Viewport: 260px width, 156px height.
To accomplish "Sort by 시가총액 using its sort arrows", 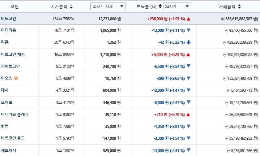I will pyautogui.click(x=71, y=6).
